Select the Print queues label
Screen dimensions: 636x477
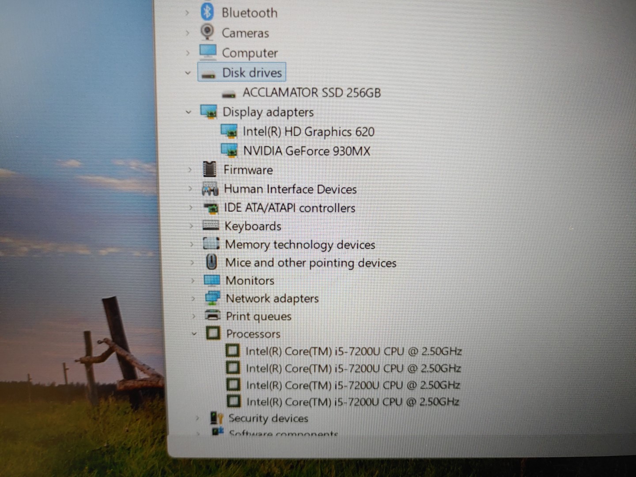(259, 316)
